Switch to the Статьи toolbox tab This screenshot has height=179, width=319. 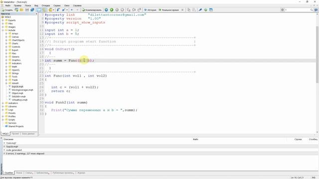point(29,173)
